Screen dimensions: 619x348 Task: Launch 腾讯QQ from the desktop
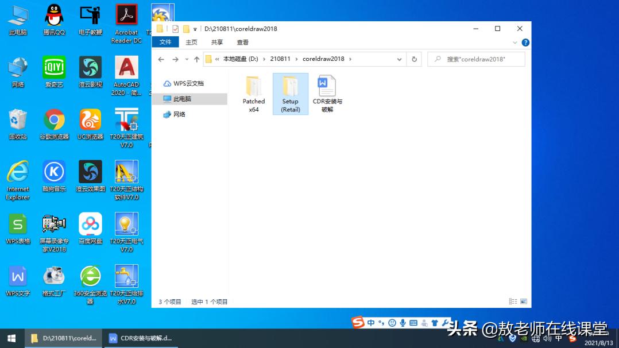[53, 17]
